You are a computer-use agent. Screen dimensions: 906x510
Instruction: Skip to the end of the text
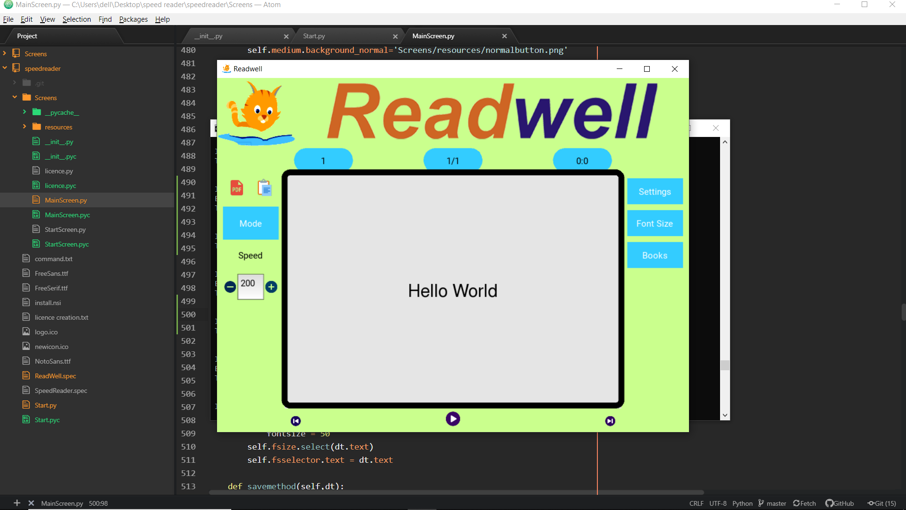coord(610,421)
